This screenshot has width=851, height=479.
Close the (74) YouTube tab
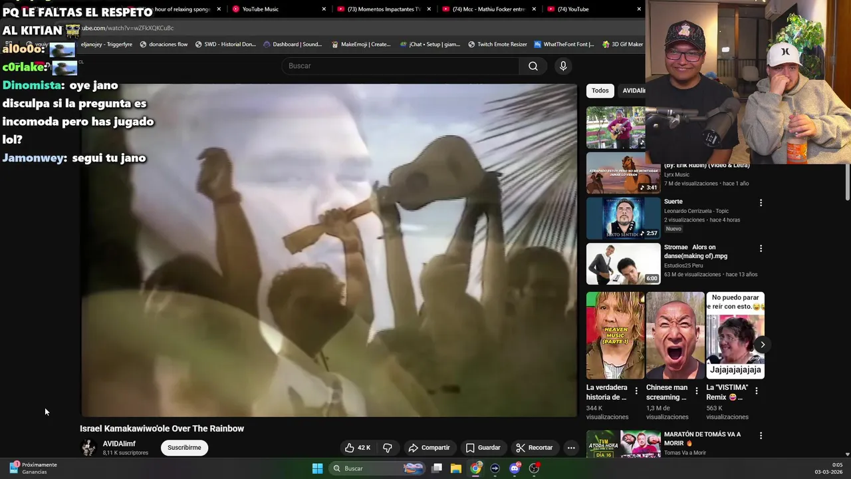point(639,9)
